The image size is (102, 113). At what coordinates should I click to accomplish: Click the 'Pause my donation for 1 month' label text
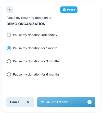pyautogui.click(x=35, y=48)
